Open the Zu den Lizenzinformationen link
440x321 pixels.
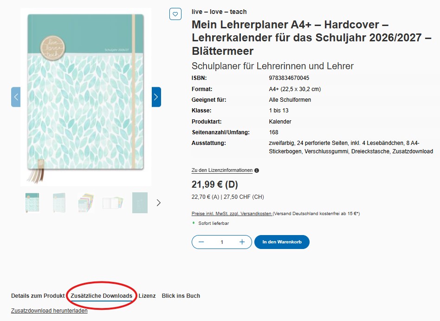222,170
